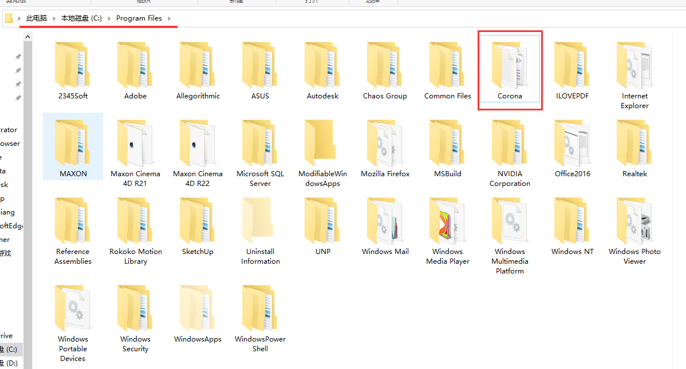Click the address bar folder icon
Viewport: 686px width, 369px height.
coord(9,18)
